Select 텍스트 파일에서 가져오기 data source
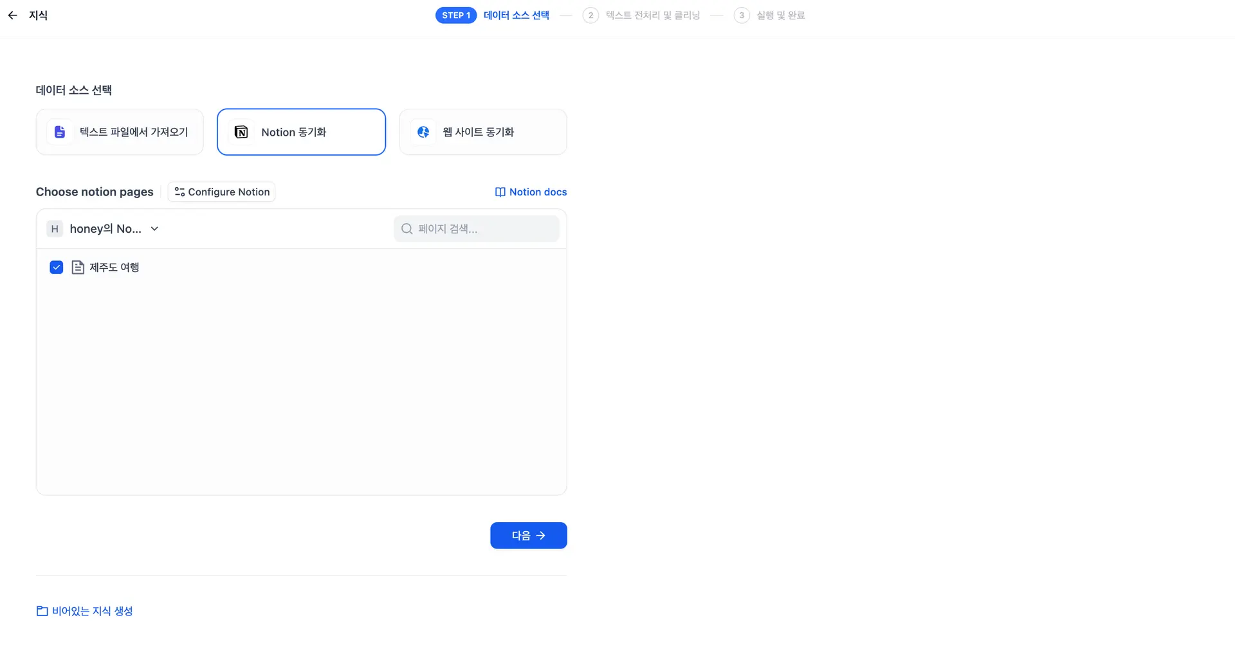The width and height of the screenshot is (1235, 645). (x=120, y=132)
